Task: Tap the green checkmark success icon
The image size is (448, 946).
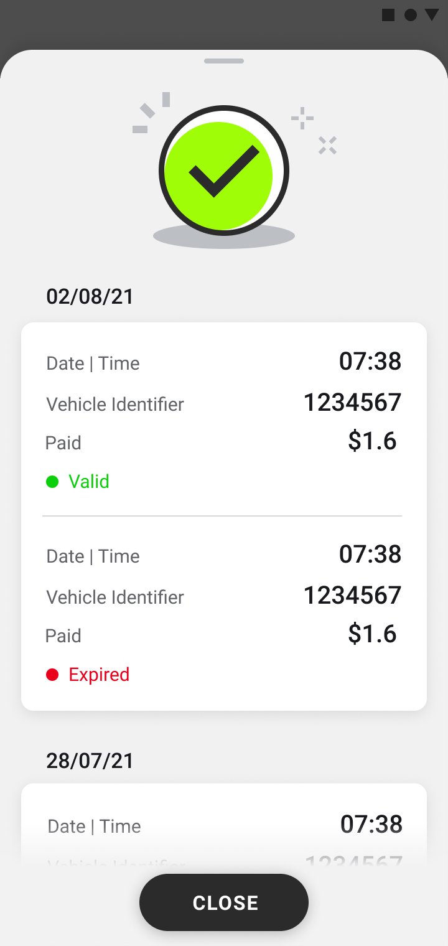Action: [x=223, y=171]
